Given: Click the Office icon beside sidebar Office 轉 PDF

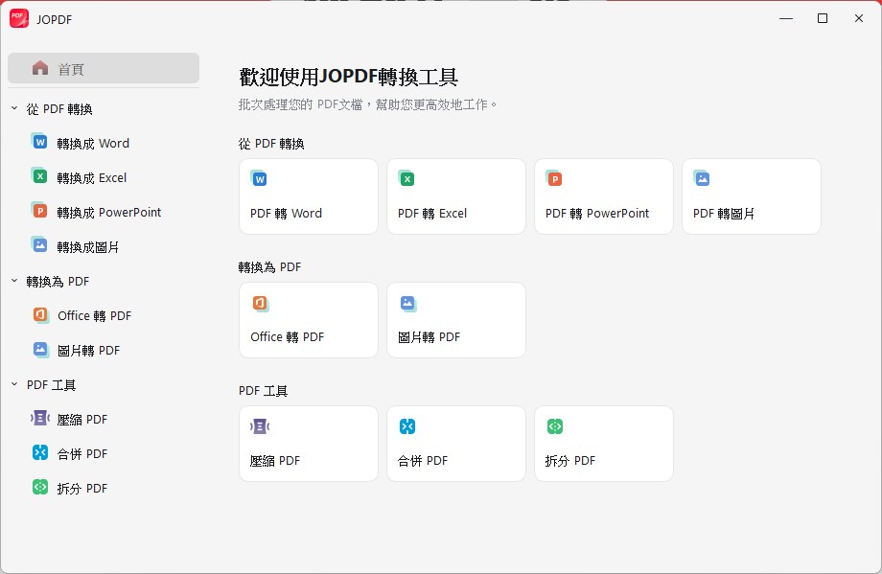Looking at the screenshot, I should tap(40, 314).
